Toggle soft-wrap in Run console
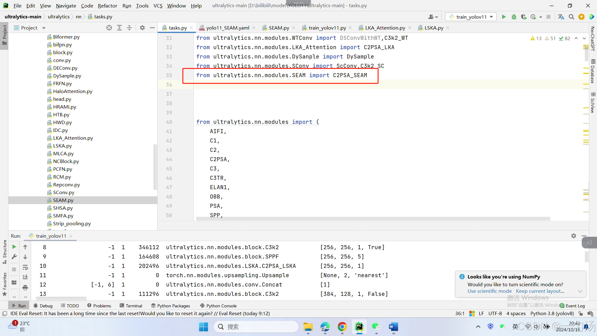The image size is (597, 336). pyautogui.click(x=25, y=267)
